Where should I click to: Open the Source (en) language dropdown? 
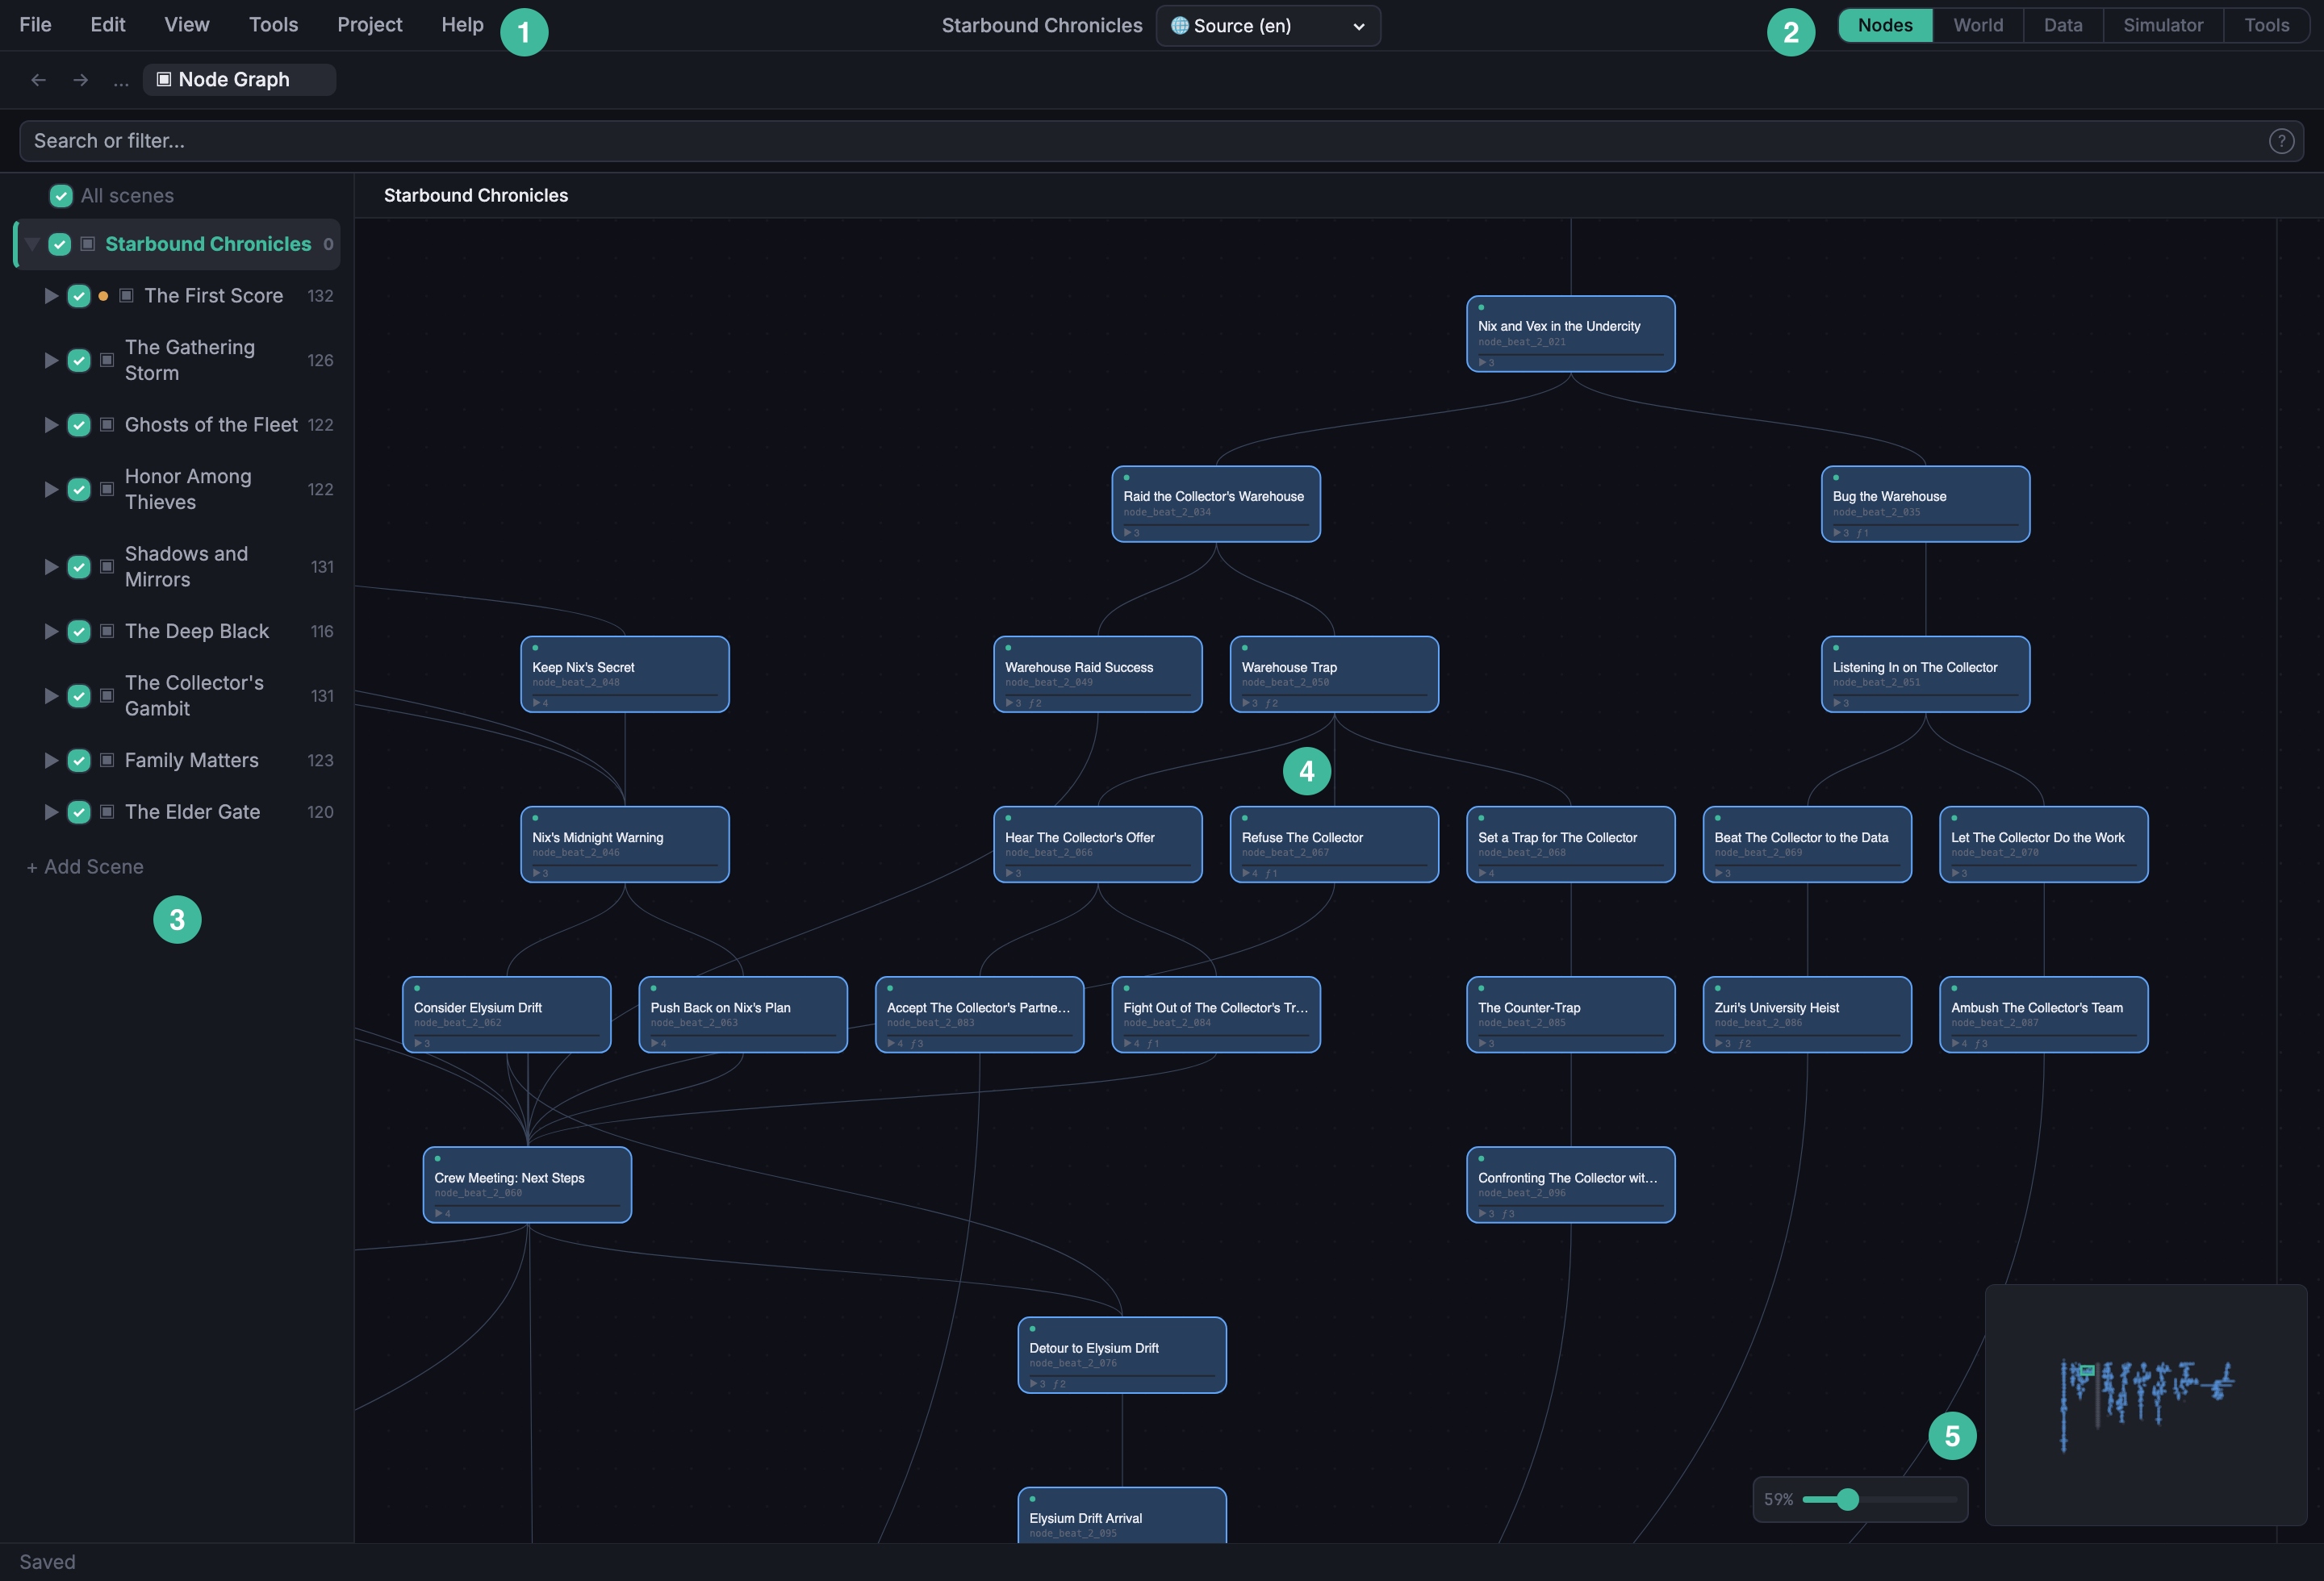coord(1268,26)
